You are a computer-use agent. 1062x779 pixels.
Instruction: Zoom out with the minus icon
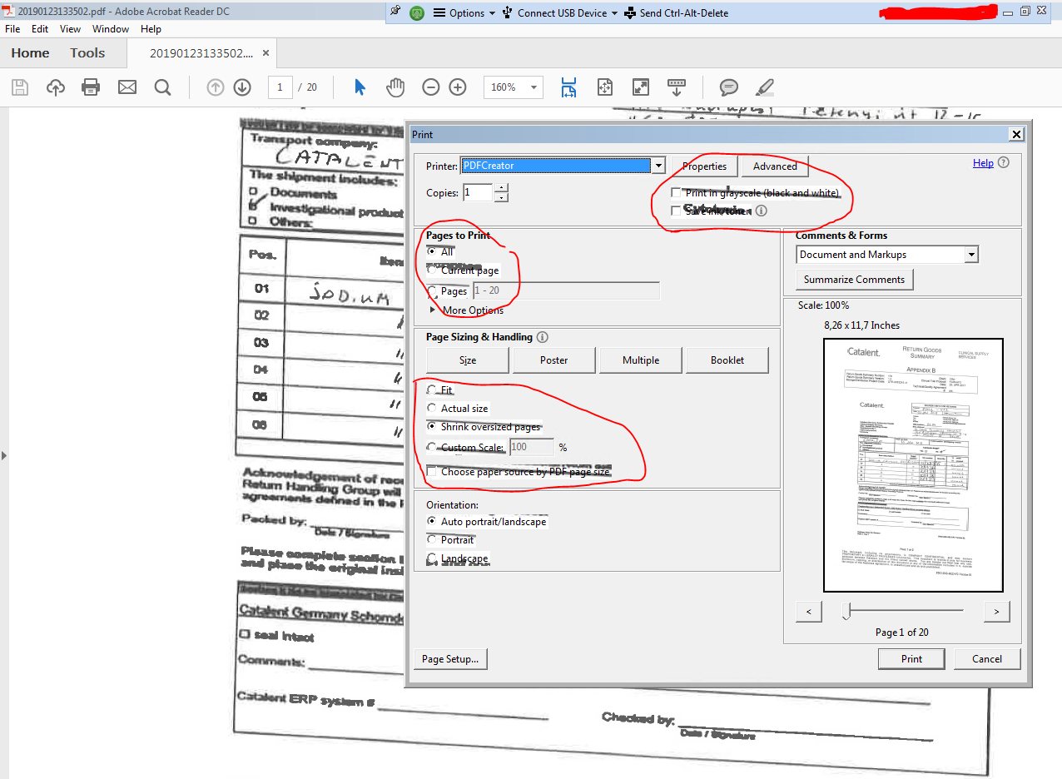click(x=430, y=87)
